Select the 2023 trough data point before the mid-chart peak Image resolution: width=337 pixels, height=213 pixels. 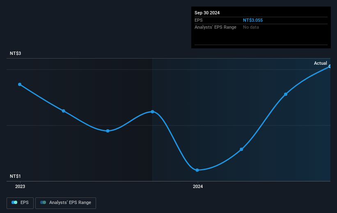pos(108,131)
